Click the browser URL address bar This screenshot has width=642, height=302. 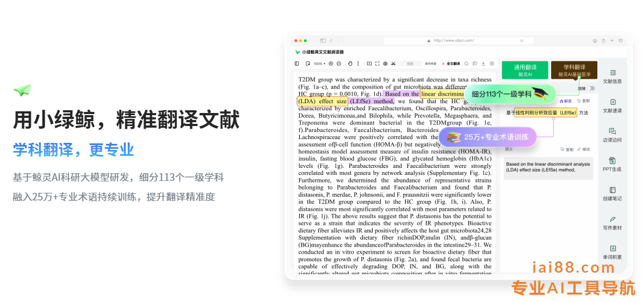pos(453,40)
